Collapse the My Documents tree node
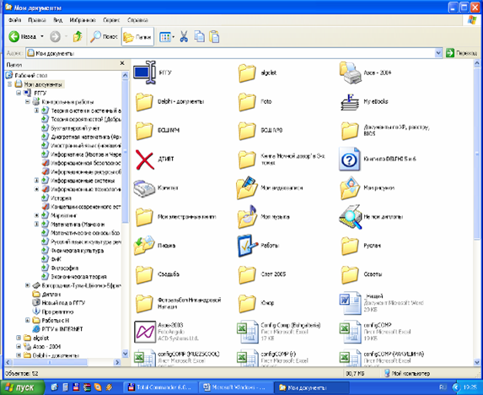The height and width of the screenshot is (395, 483). pos(10,84)
